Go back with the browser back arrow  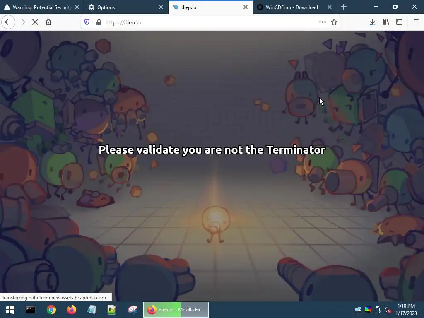[x=8, y=22]
